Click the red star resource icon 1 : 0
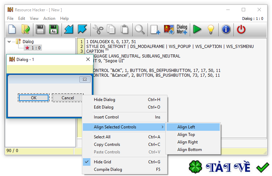This screenshot has height=176, width=272. tap(27, 48)
